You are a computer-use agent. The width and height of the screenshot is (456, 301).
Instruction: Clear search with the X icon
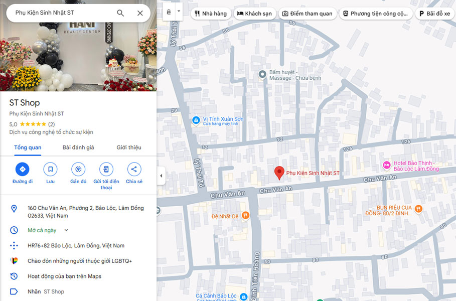pyautogui.click(x=140, y=13)
